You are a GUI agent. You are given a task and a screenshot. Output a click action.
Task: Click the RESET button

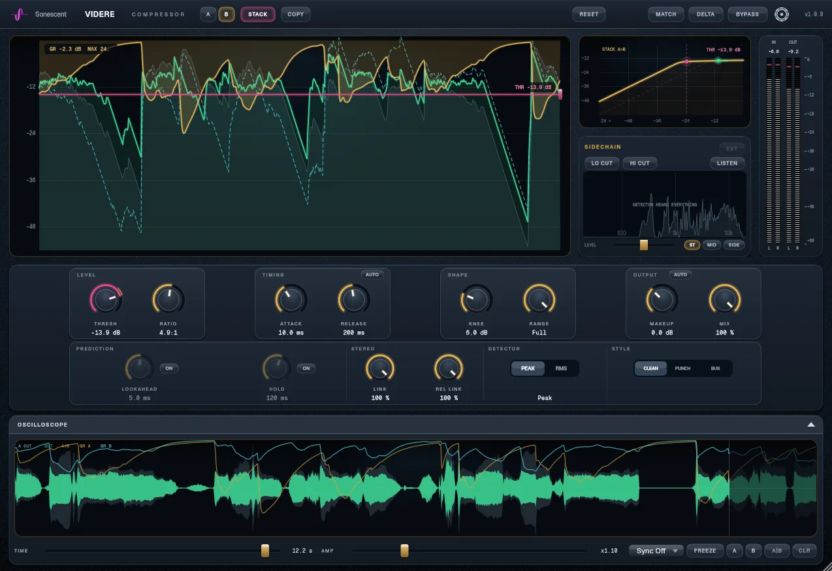coord(589,14)
